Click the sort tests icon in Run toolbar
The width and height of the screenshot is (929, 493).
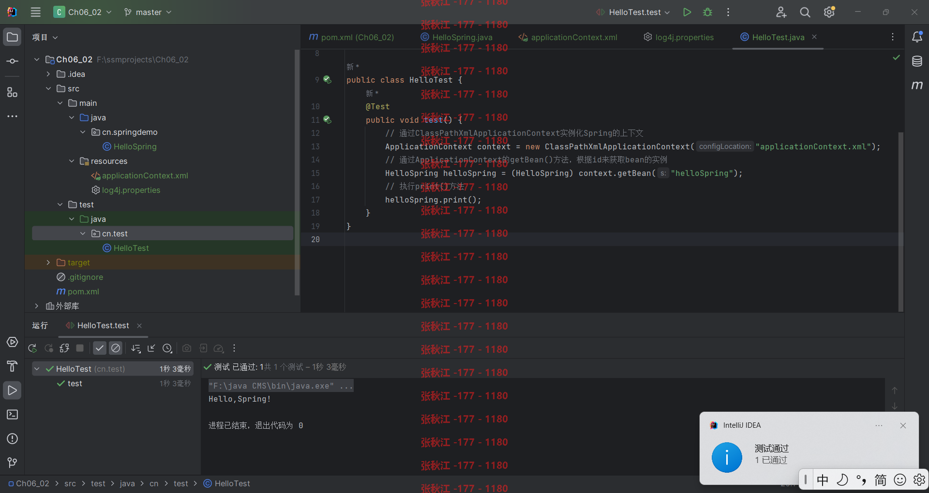[x=136, y=348]
